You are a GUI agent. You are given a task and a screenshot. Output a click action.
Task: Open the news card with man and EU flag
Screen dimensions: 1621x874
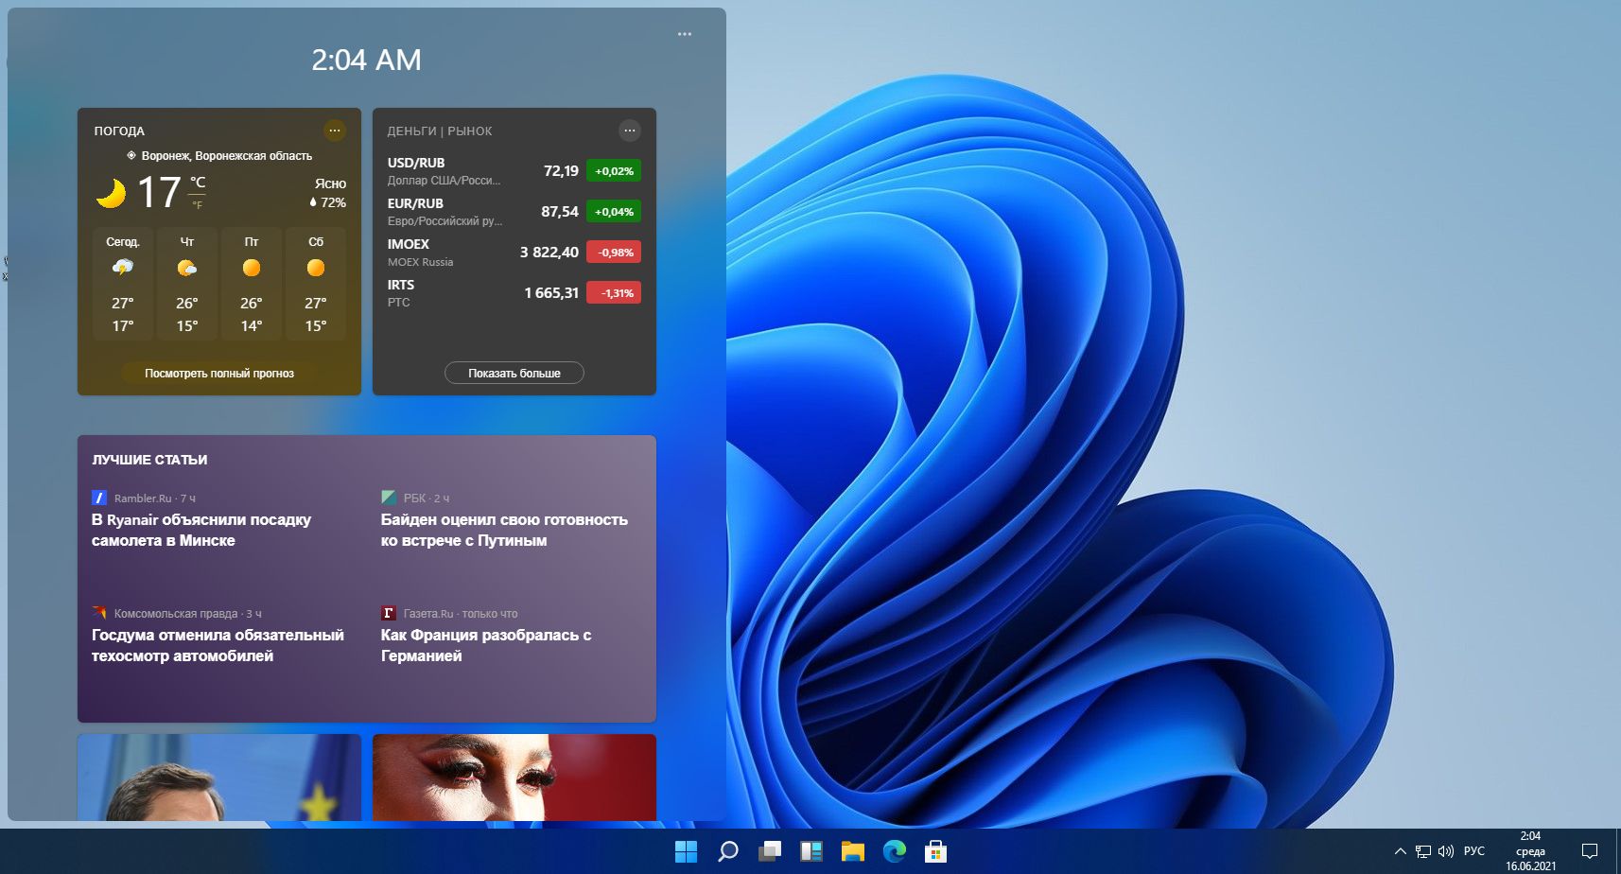click(219, 778)
